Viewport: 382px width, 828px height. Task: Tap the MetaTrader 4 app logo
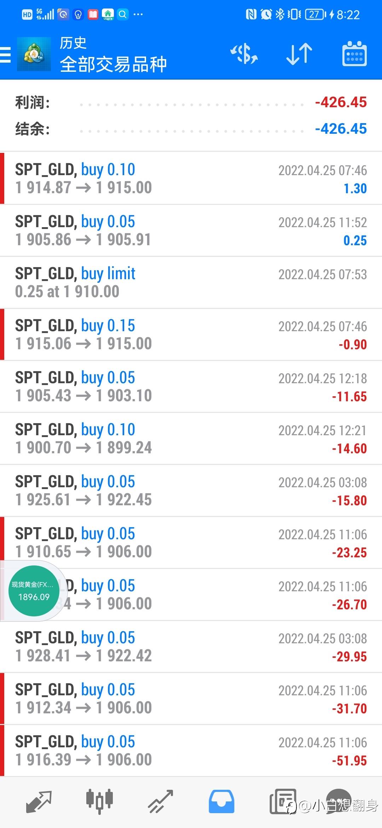click(x=34, y=54)
